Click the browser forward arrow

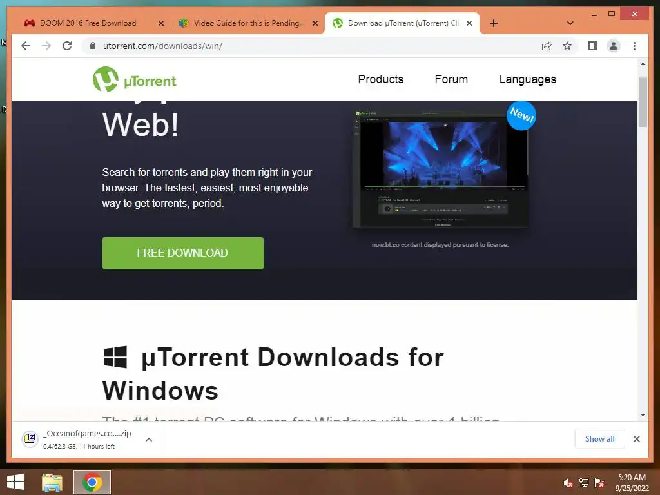click(46, 46)
